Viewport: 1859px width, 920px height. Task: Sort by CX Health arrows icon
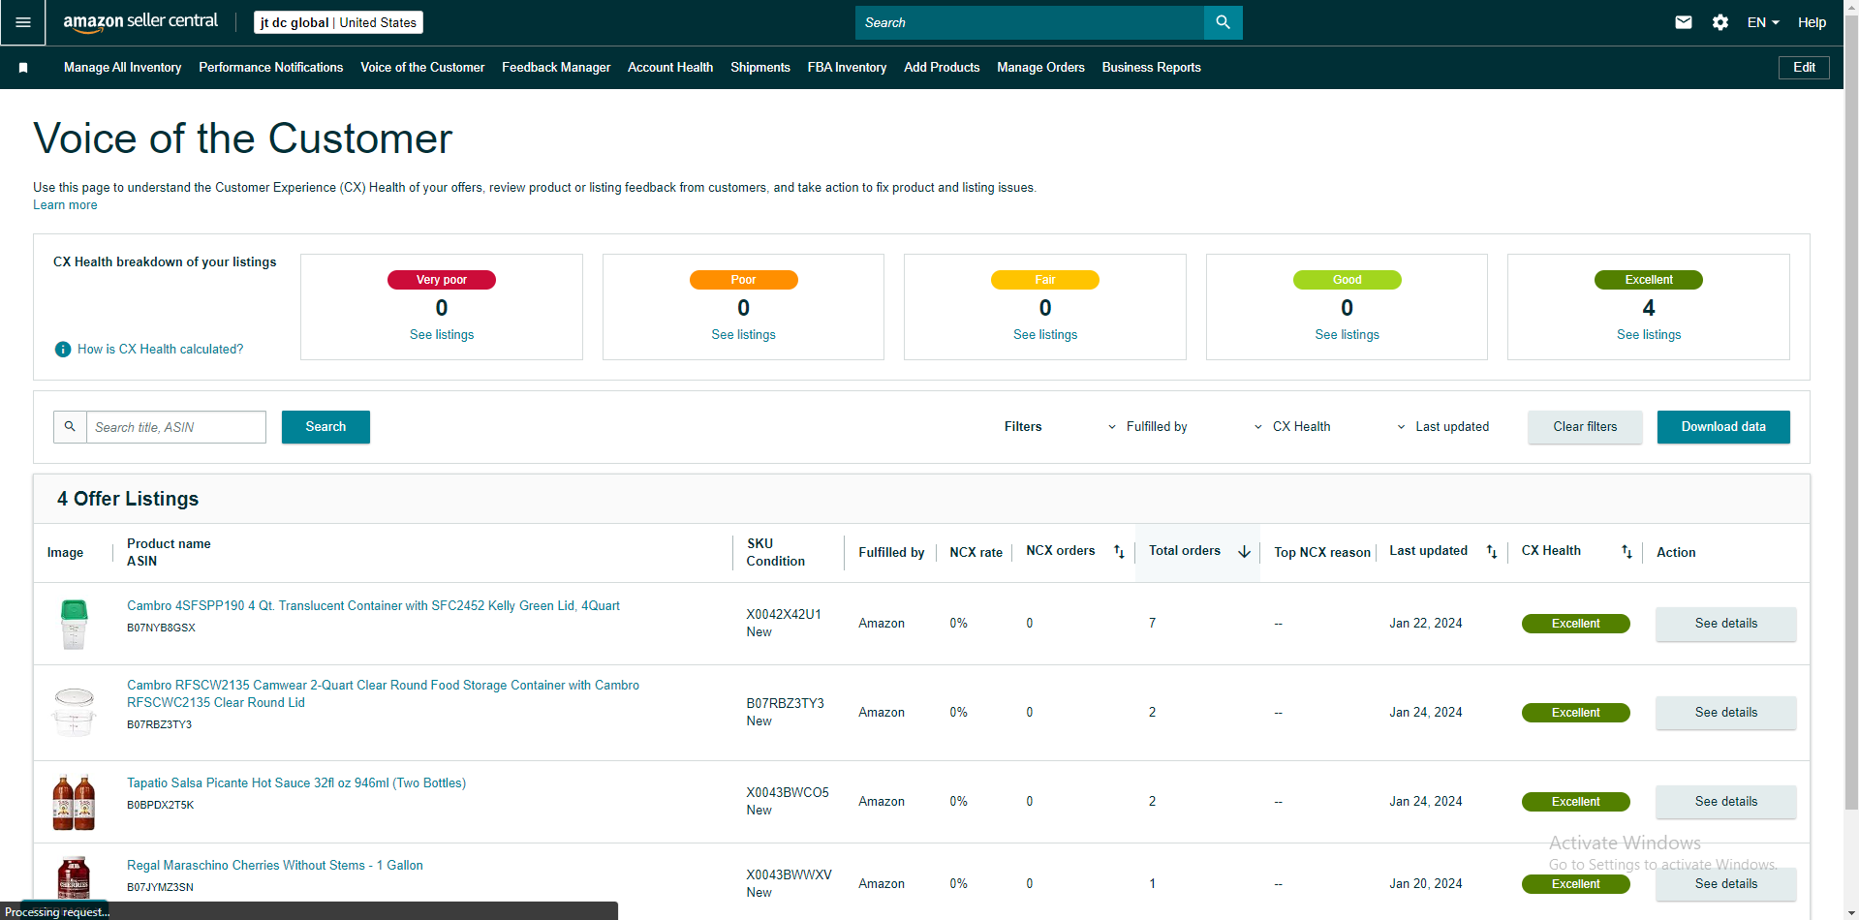point(1627,552)
